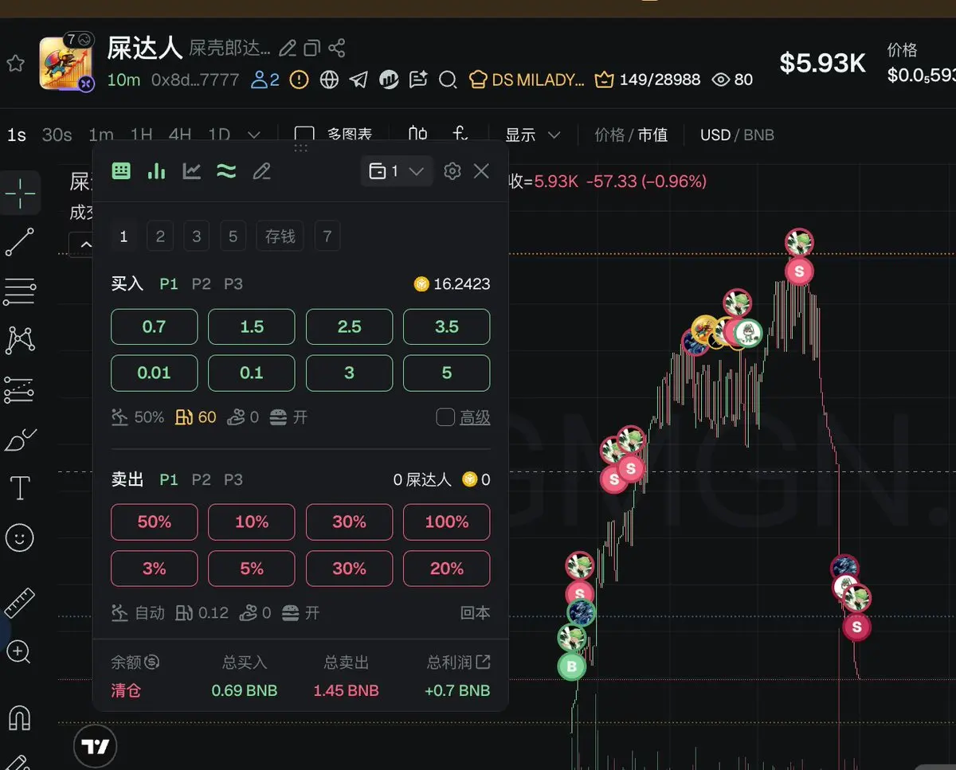The image size is (956, 770).
Task: Buy with the 0.7 BNB button
Action: pos(154,327)
